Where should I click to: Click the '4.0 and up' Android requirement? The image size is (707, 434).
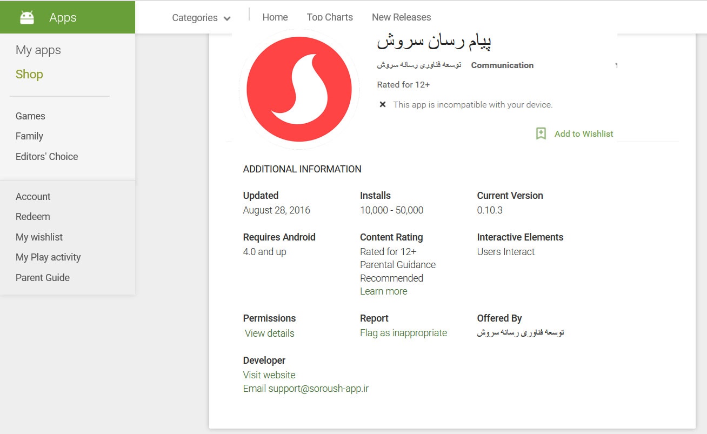(x=265, y=252)
